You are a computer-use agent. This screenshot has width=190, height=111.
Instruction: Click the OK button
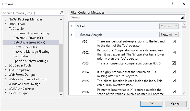click(x=151, y=104)
